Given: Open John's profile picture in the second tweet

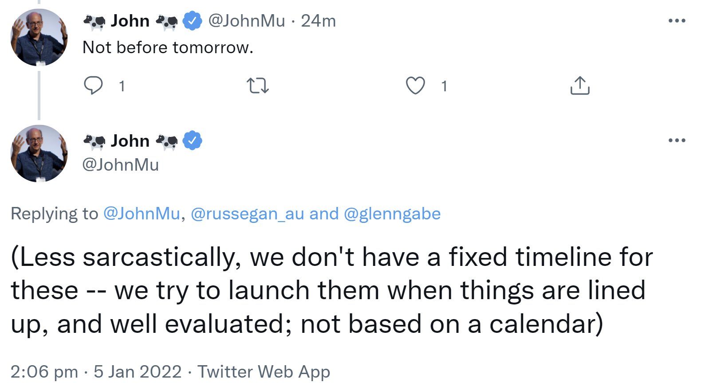Looking at the screenshot, I should point(39,153).
